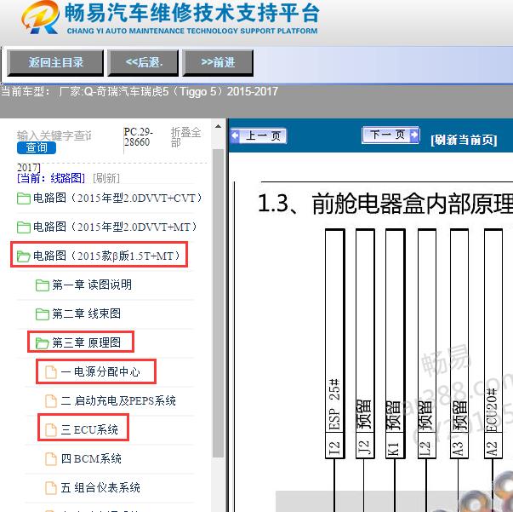
Task: Collapse all with 折叠全部 link
Action: 185,137
